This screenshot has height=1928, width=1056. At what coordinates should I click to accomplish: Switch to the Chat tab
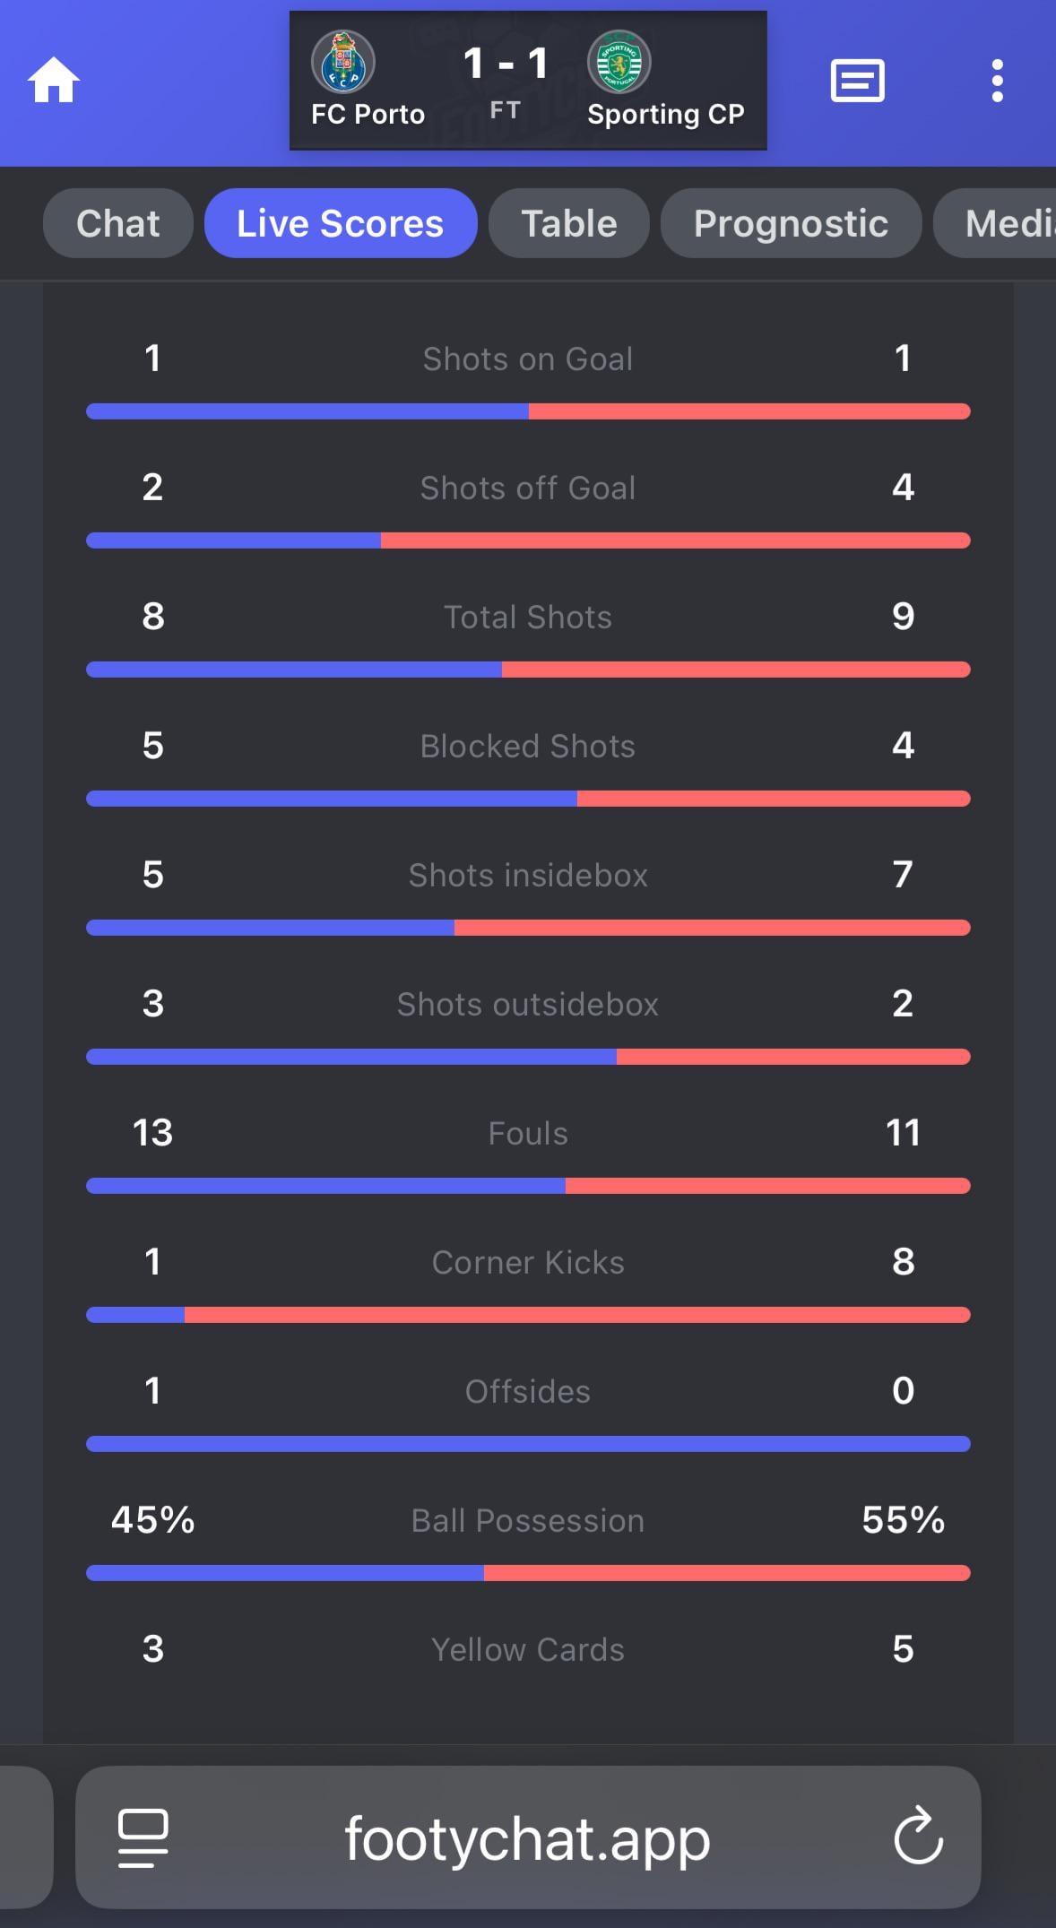point(118,223)
